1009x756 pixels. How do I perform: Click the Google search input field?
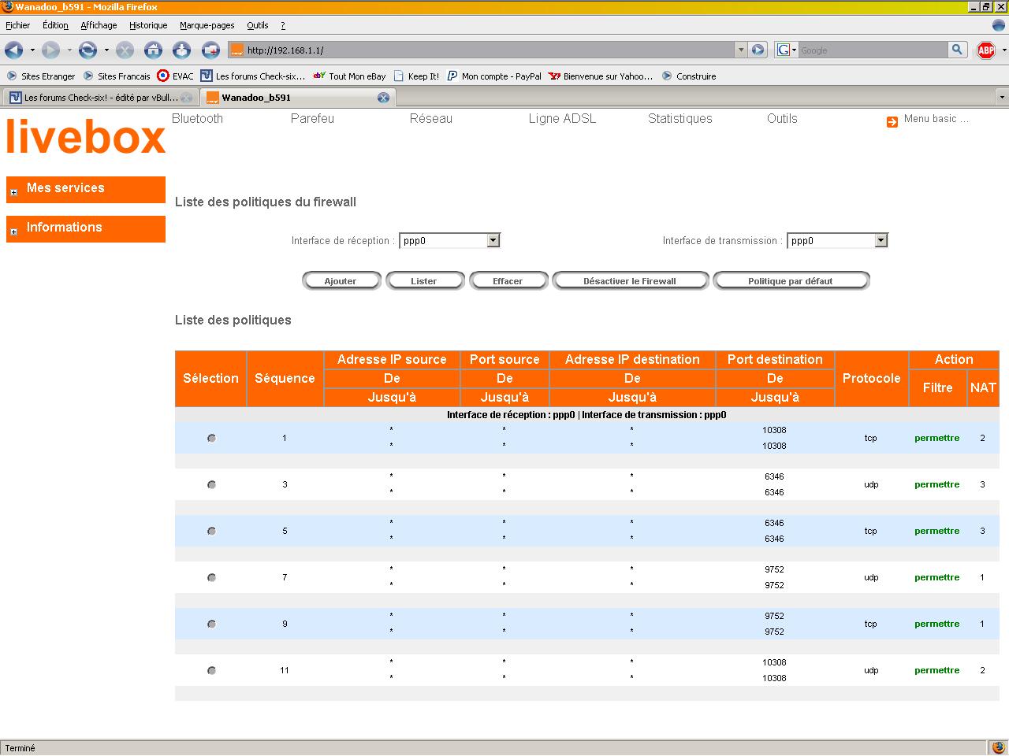click(871, 50)
